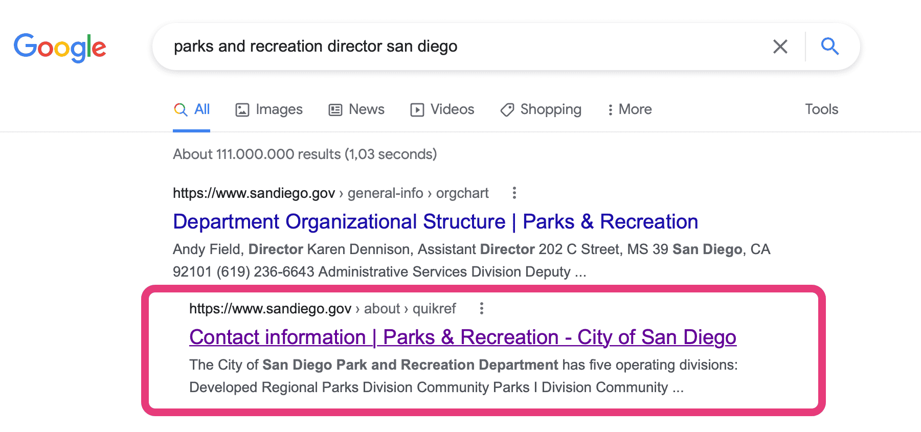Open the Contact information Parks & Recreation link
The width and height of the screenshot is (921, 432).
pos(463,337)
